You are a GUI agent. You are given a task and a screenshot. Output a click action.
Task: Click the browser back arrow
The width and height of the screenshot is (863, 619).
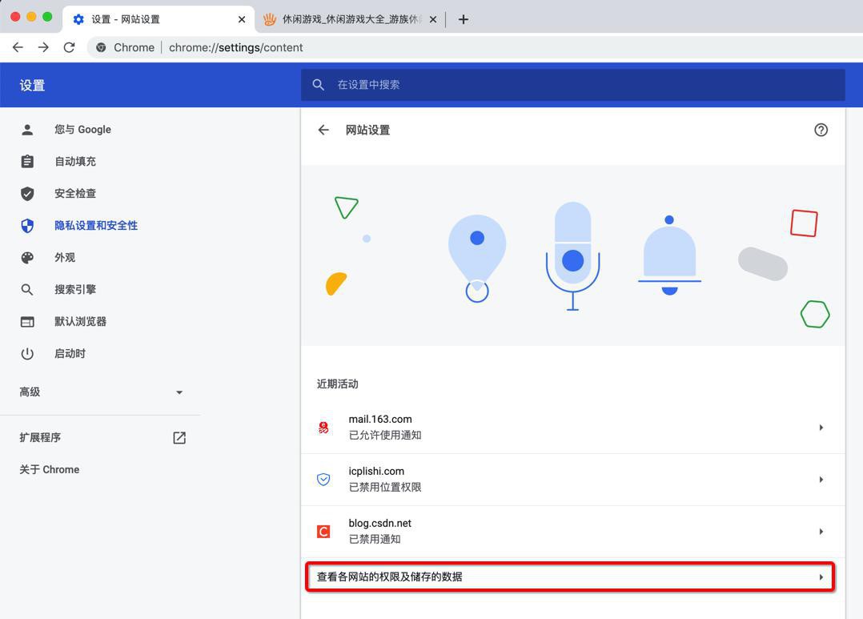point(18,47)
